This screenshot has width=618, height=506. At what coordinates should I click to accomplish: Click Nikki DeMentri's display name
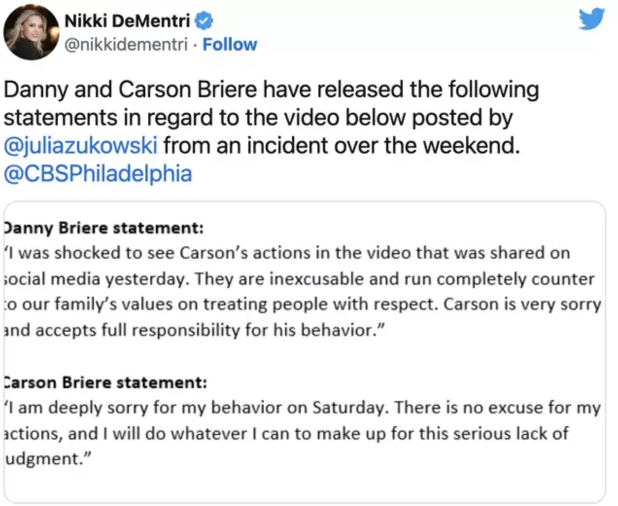click(x=128, y=20)
